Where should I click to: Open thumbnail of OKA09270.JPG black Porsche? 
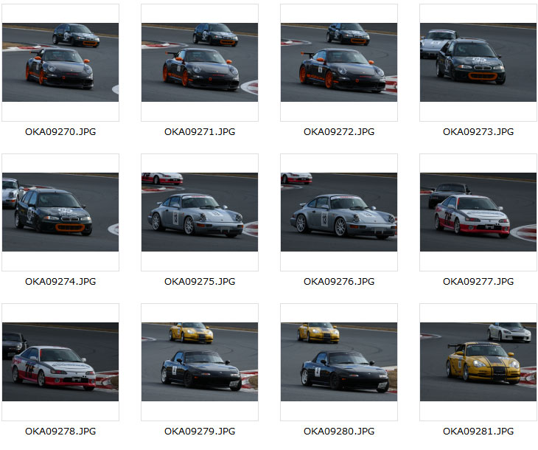tap(60, 62)
